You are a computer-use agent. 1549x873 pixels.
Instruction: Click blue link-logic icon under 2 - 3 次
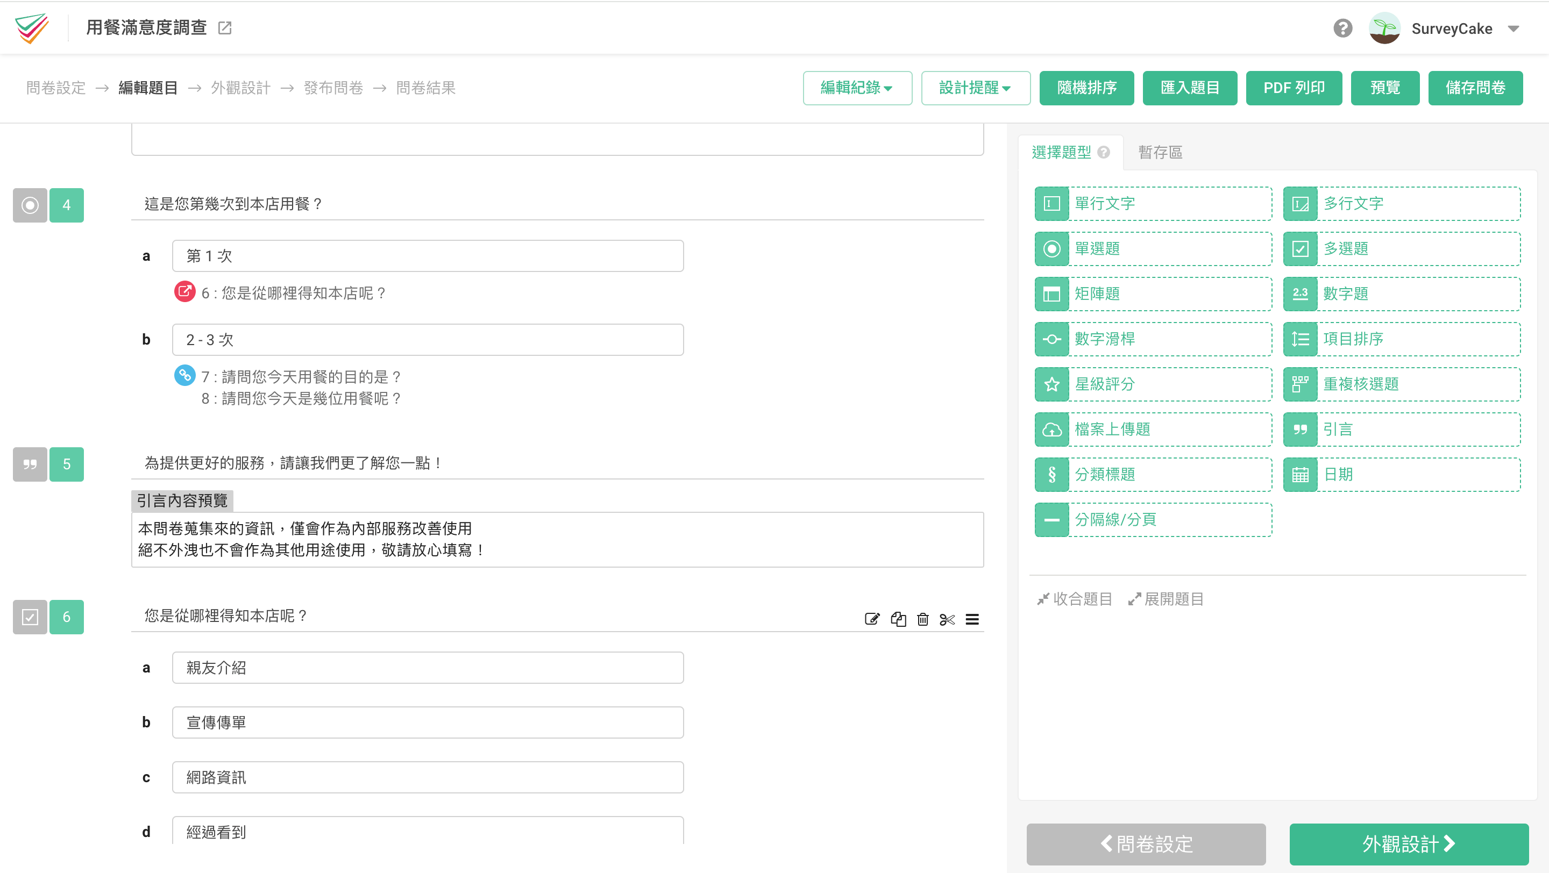[184, 376]
